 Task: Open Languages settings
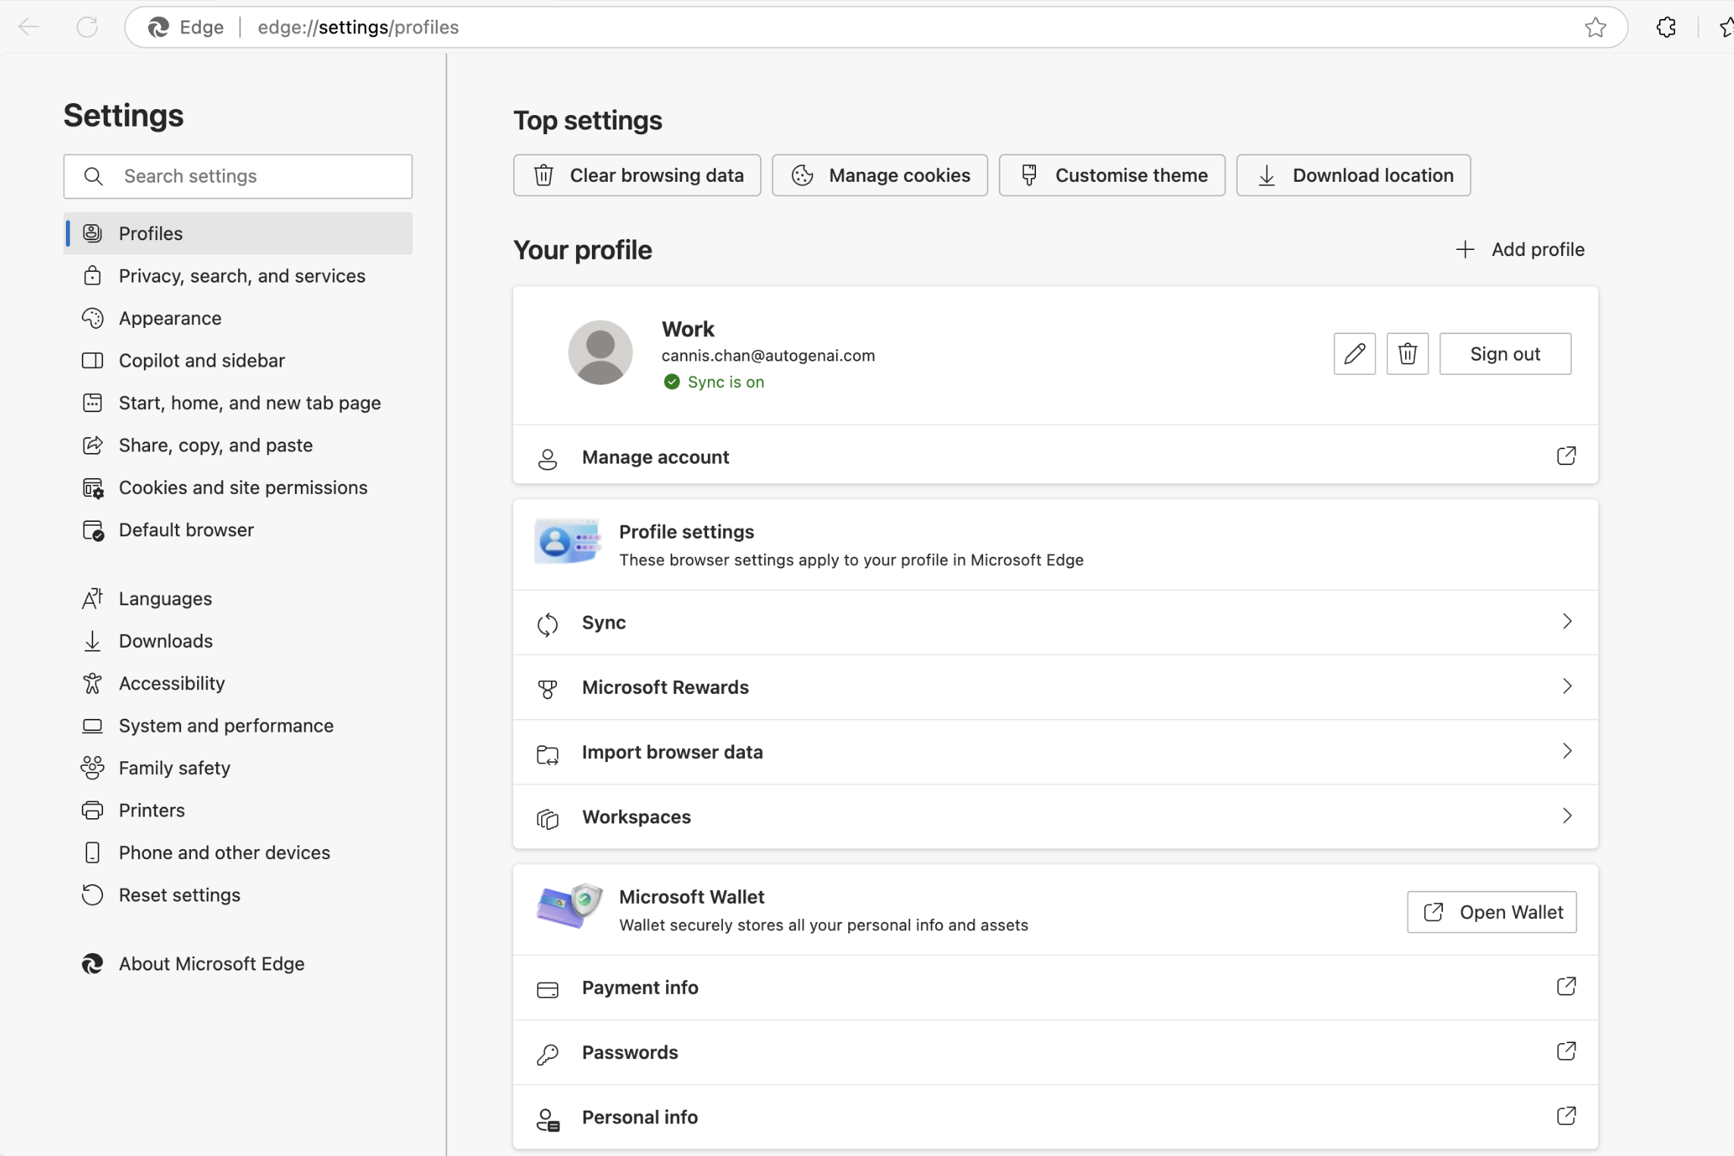pos(238,598)
